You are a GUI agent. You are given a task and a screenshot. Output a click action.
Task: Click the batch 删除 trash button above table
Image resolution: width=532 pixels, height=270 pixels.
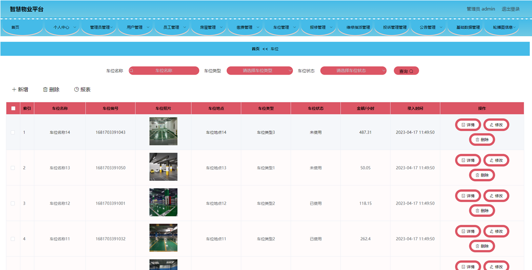[51, 89]
